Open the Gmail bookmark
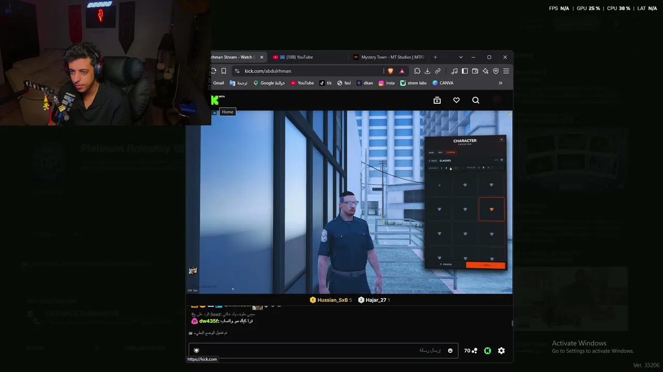The image size is (663, 372). point(218,83)
